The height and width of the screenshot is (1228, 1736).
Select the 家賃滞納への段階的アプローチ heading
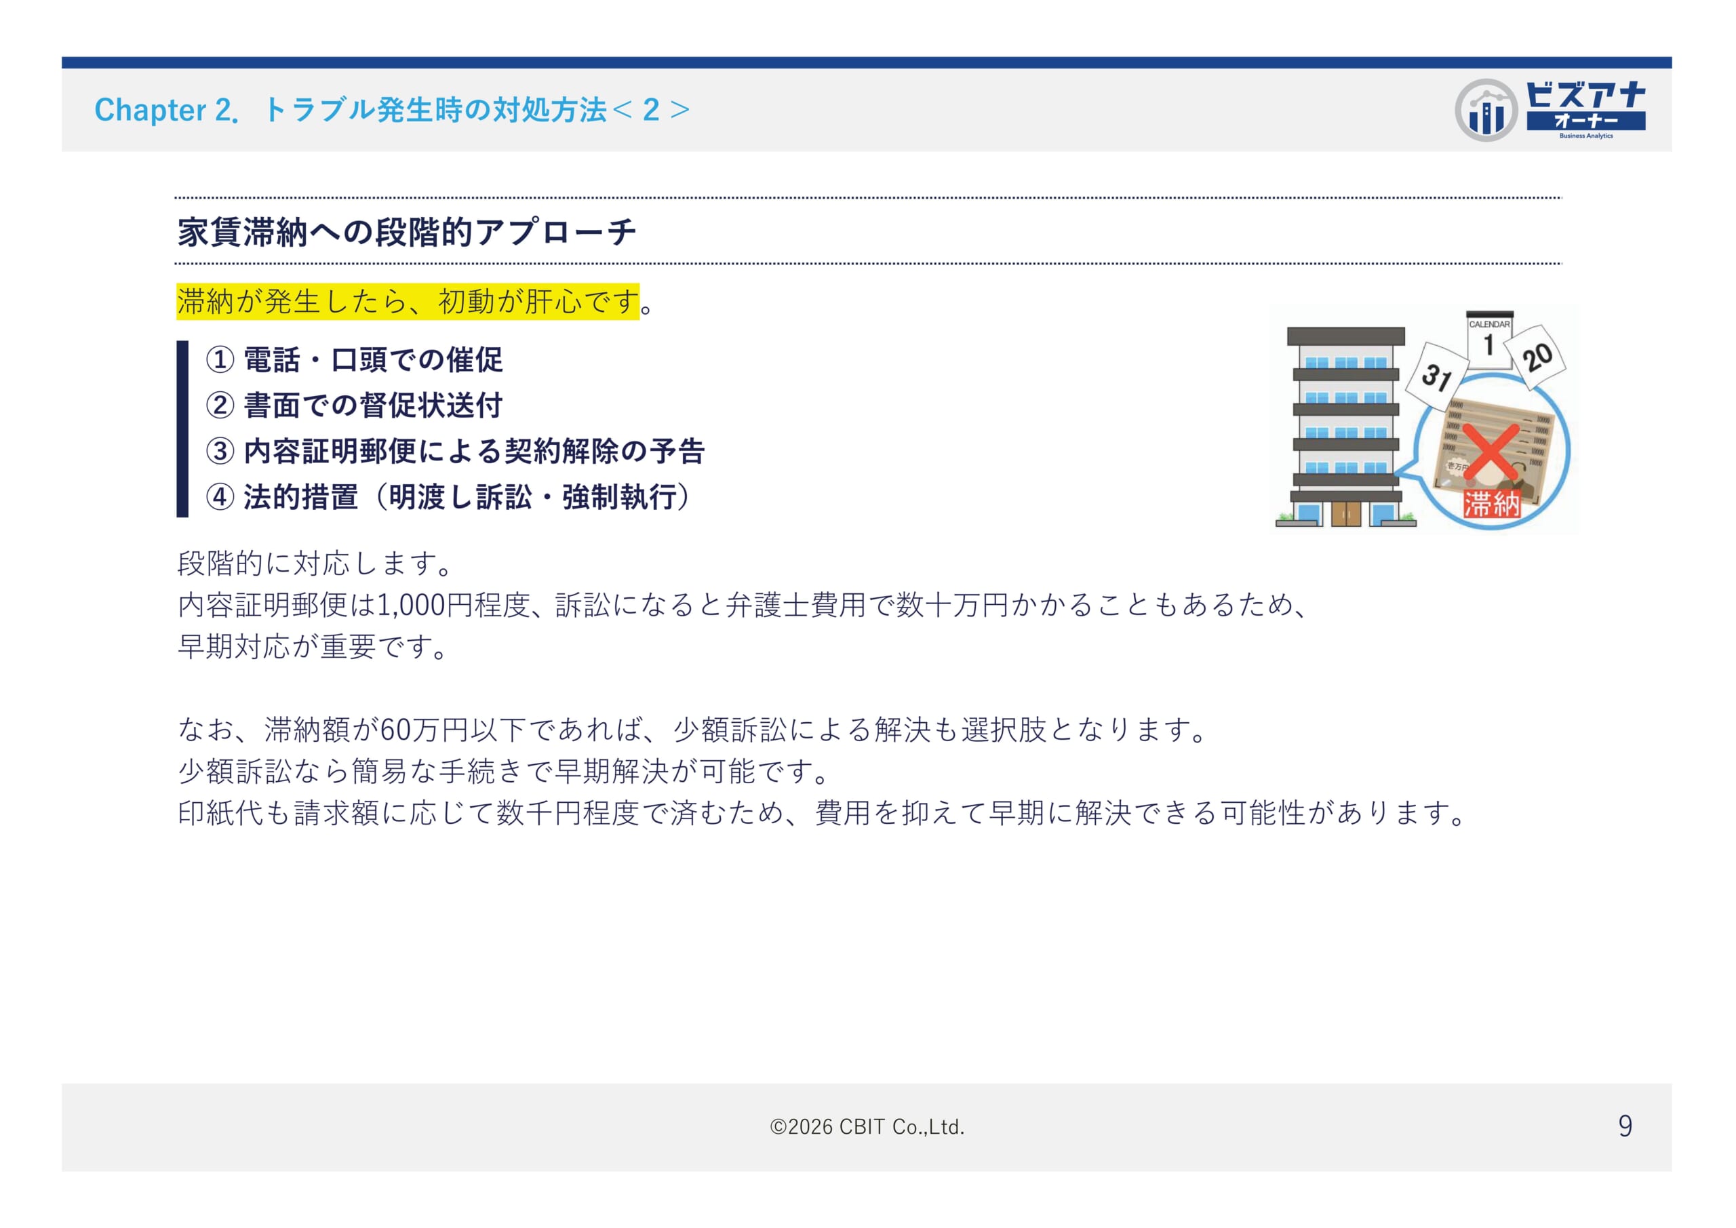407,232
